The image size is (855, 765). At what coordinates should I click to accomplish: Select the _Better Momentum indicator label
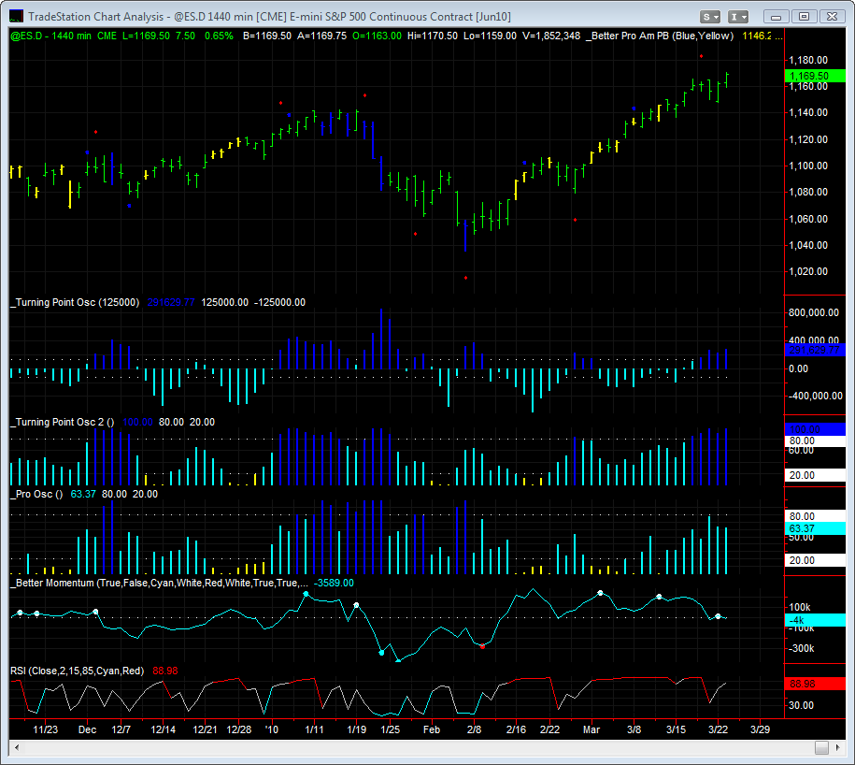coord(159,584)
